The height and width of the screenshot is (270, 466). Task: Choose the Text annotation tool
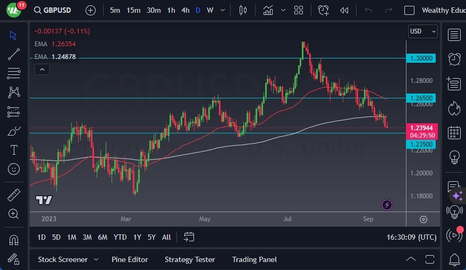(14, 150)
